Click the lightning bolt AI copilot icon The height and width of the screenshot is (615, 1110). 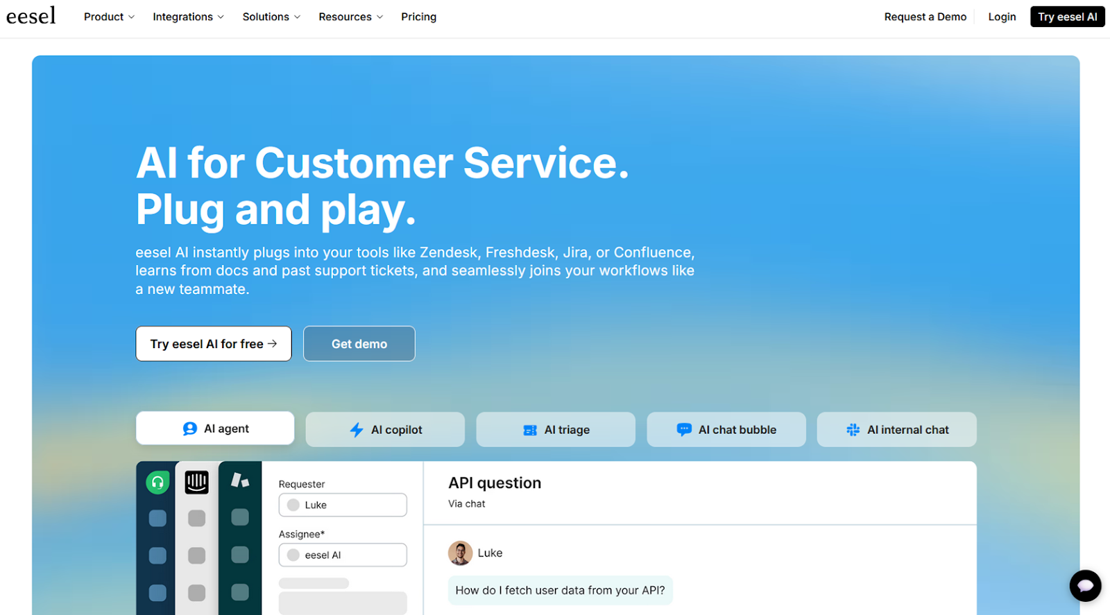pos(357,430)
